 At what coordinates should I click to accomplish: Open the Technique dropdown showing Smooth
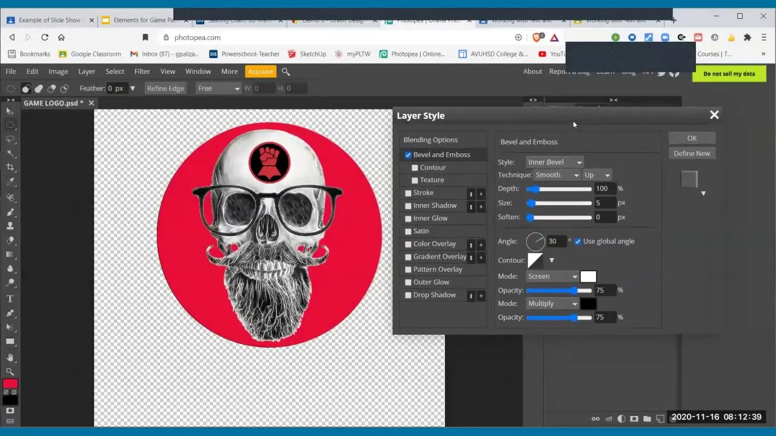(557, 175)
